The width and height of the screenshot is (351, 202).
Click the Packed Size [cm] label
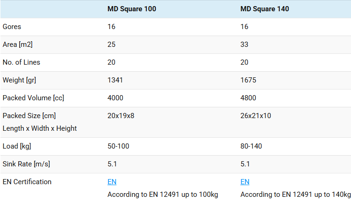(29, 116)
